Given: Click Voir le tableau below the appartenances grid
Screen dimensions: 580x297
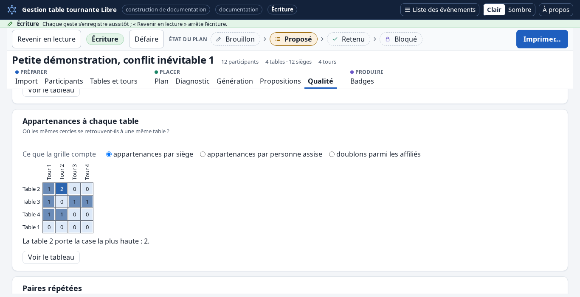Looking at the screenshot, I should click(x=51, y=257).
